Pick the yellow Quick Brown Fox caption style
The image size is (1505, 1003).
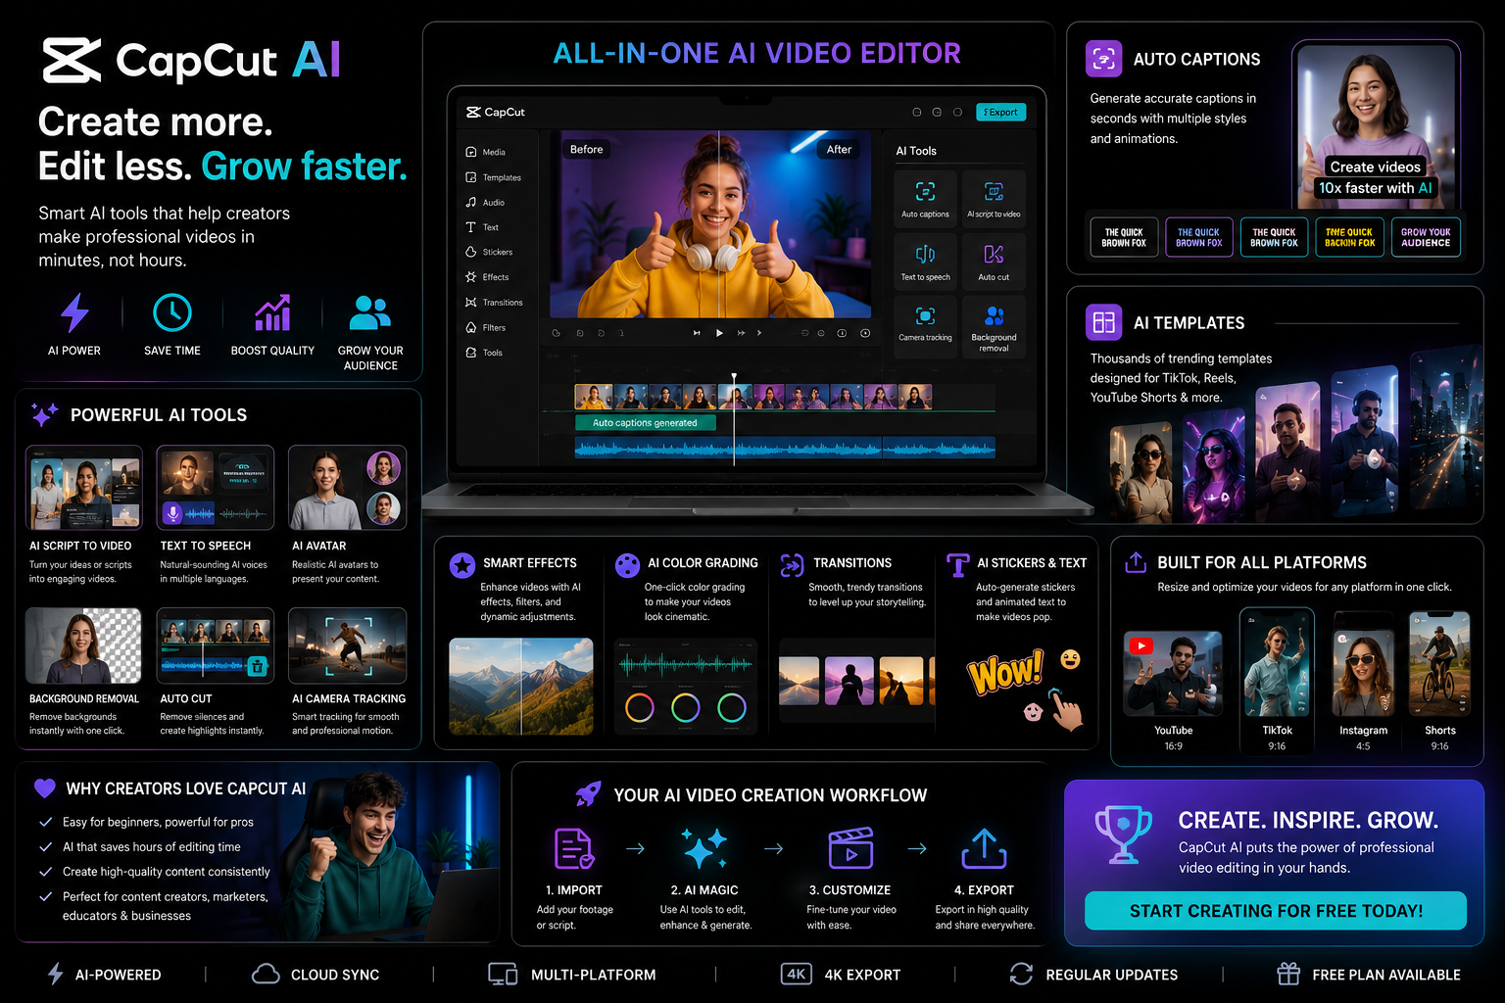click(1349, 237)
